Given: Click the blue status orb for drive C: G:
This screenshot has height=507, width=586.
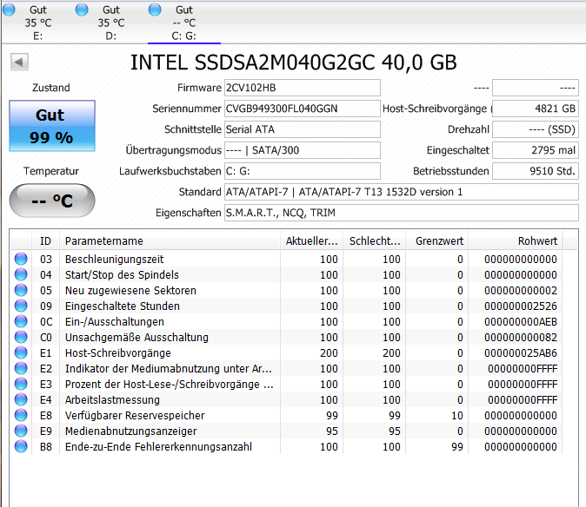Looking at the screenshot, I should coord(155,10).
